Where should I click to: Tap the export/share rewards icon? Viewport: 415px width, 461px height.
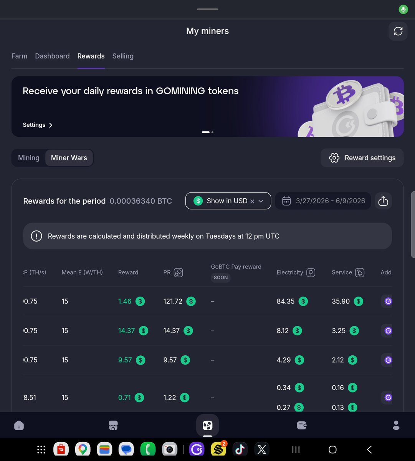tap(383, 201)
